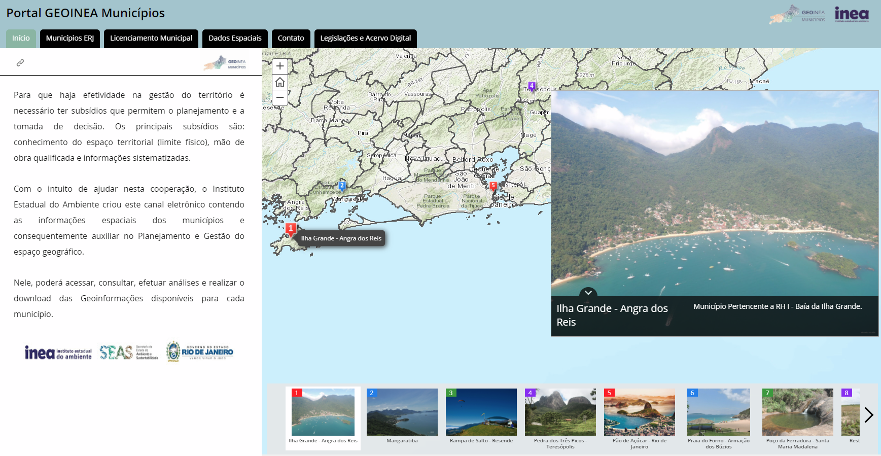Image resolution: width=881 pixels, height=456 pixels.
Task: Choose Pão de Açúcar thumbnail
Action: coord(639,412)
